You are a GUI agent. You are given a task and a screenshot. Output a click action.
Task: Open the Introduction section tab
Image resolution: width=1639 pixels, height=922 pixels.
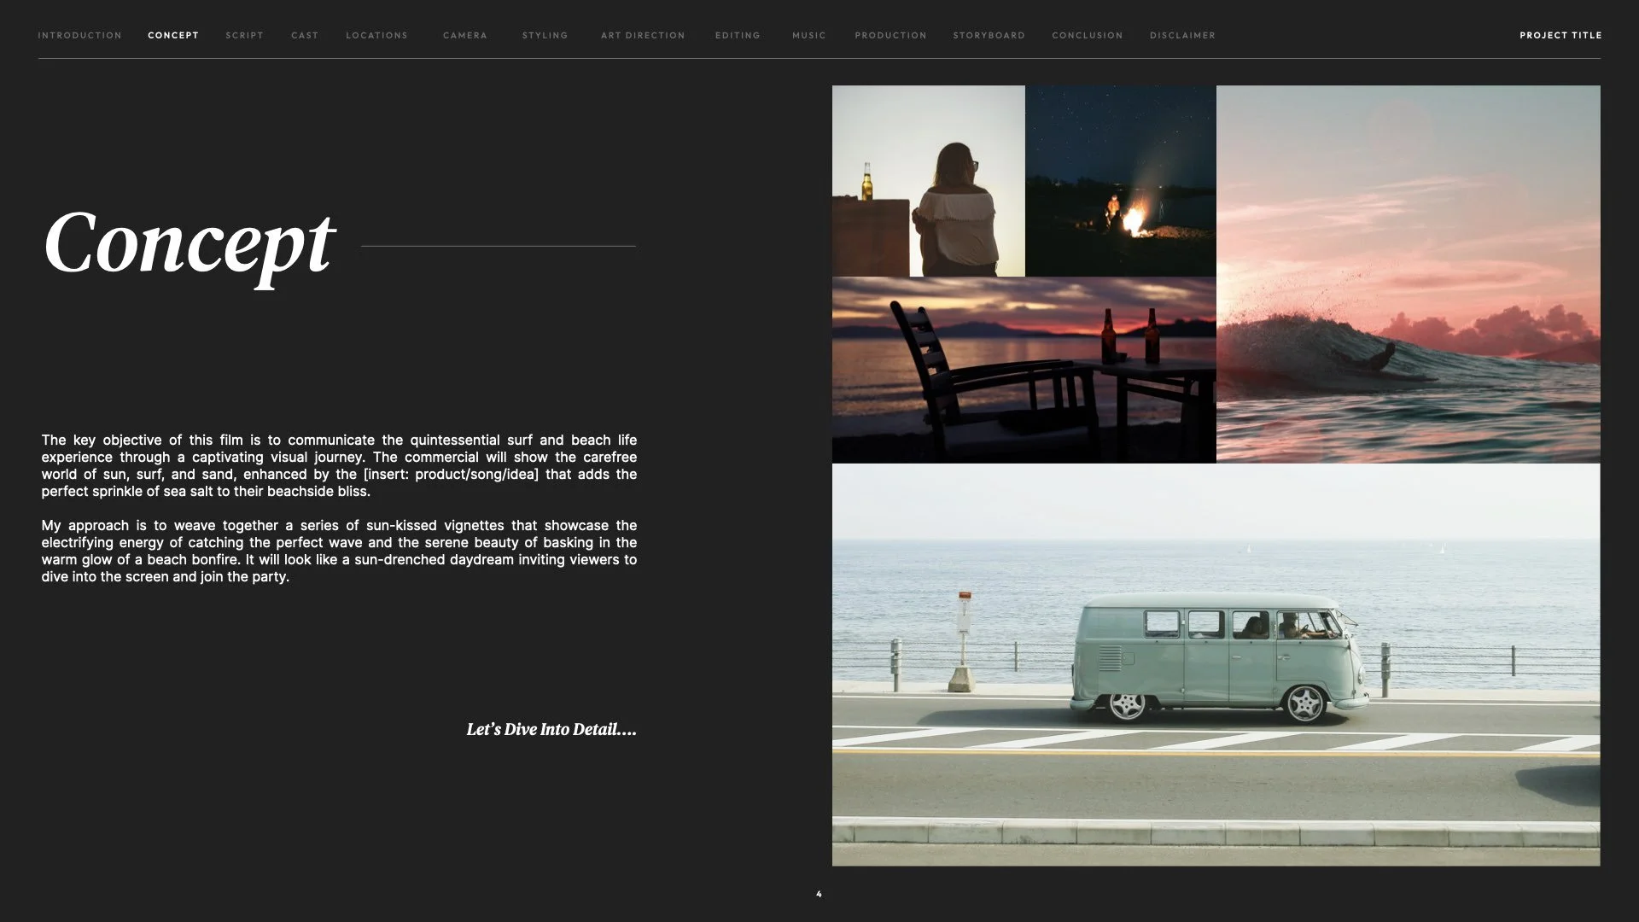79,35
